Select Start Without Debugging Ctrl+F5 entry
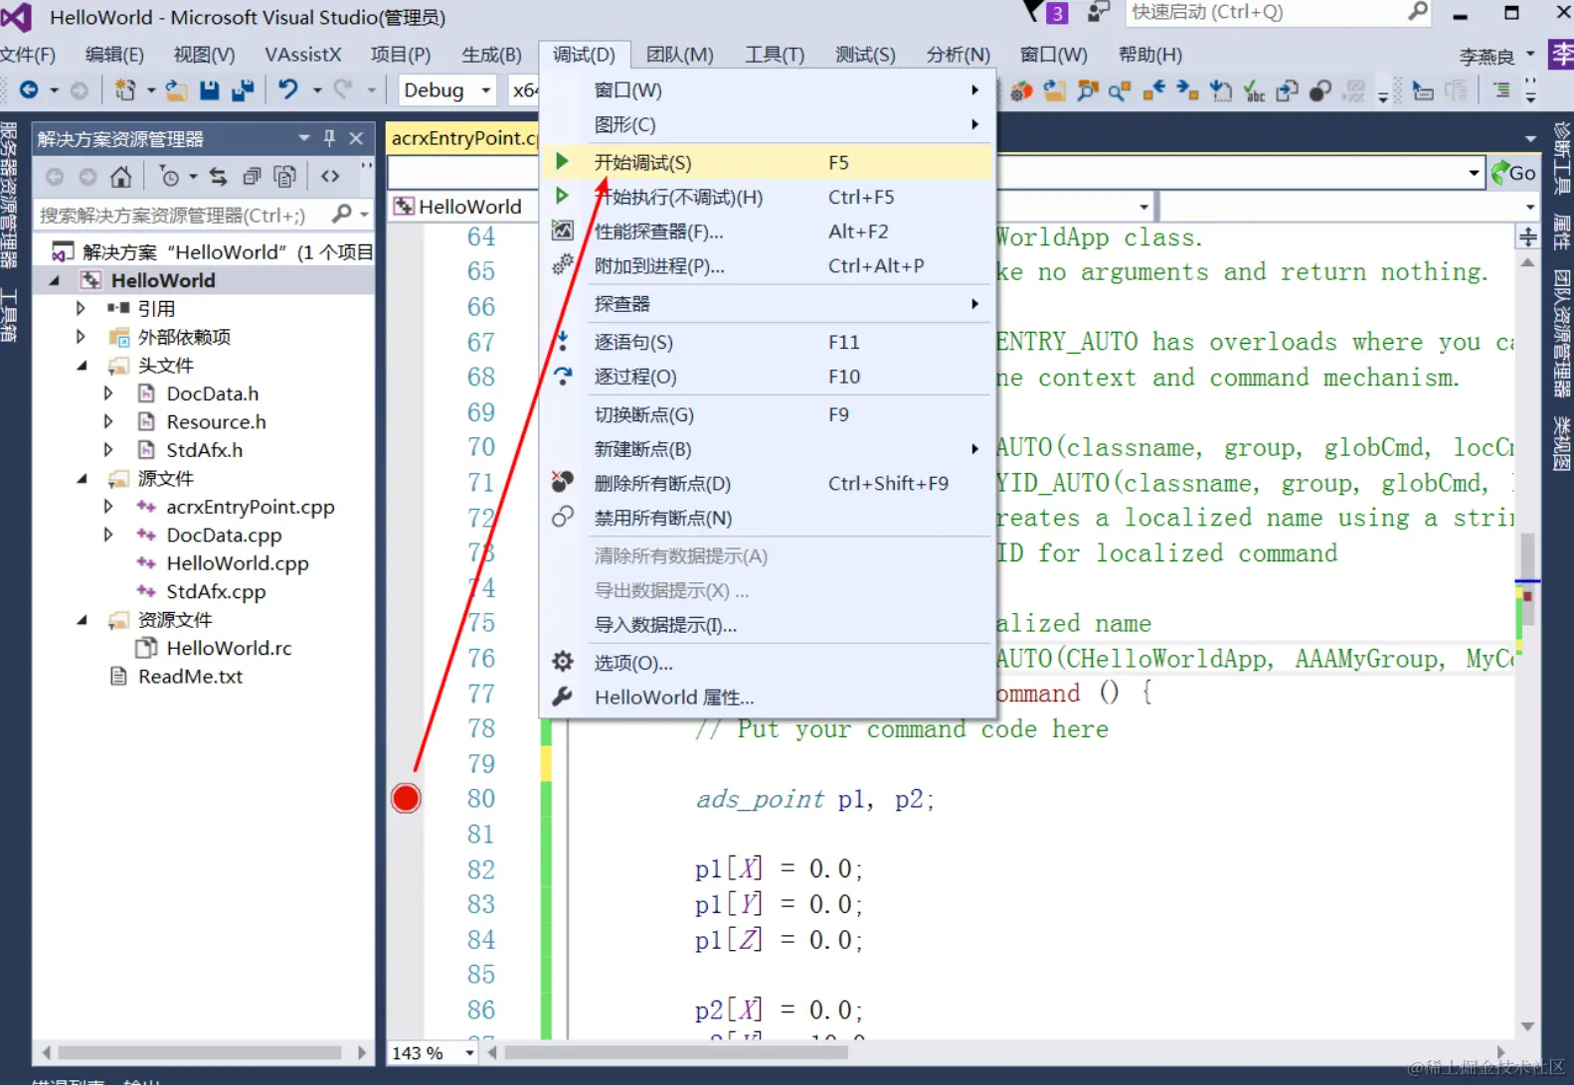This screenshot has height=1085, width=1574. tap(767, 197)
